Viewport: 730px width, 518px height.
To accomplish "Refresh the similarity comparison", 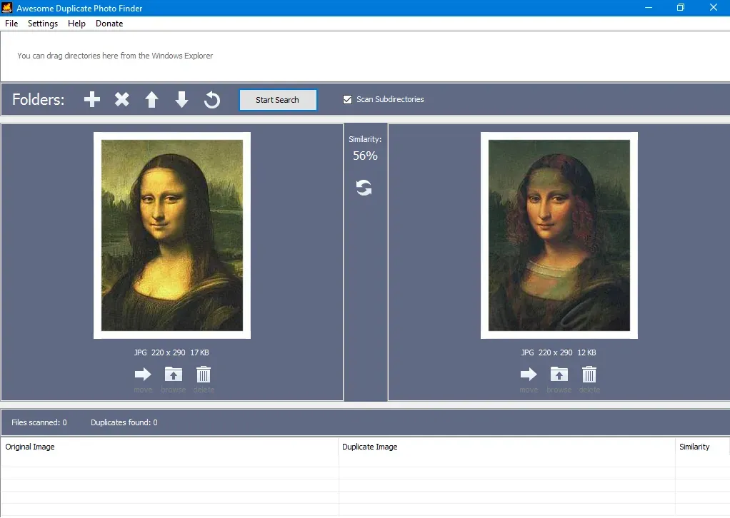I will 364,187.
